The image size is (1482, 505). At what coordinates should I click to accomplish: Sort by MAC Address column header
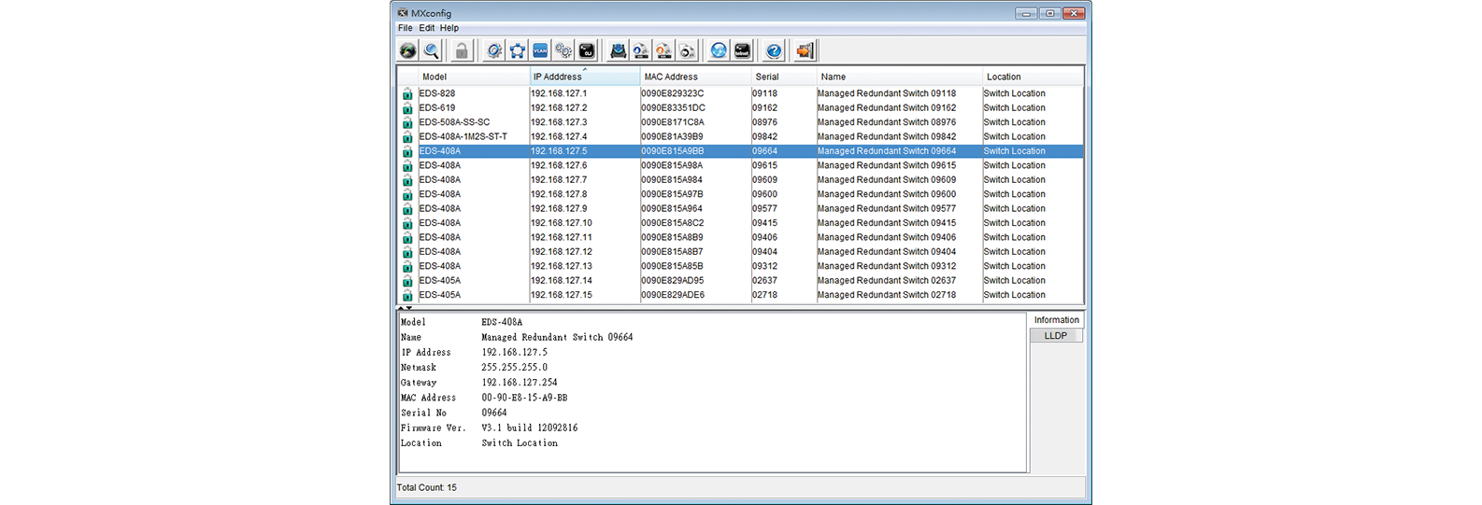(696, 77)
